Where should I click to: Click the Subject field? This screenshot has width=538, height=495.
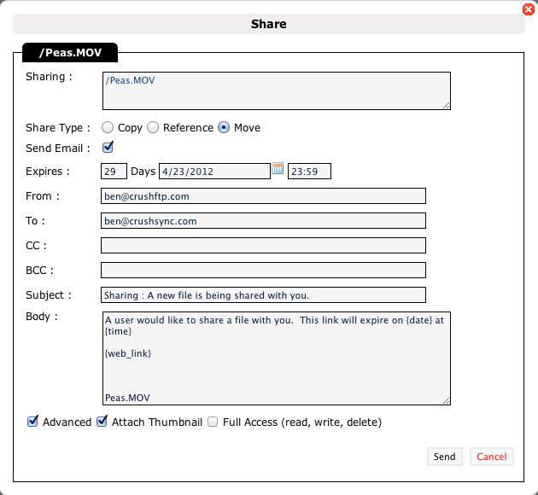pyautogui.click(x=264, y=294)
